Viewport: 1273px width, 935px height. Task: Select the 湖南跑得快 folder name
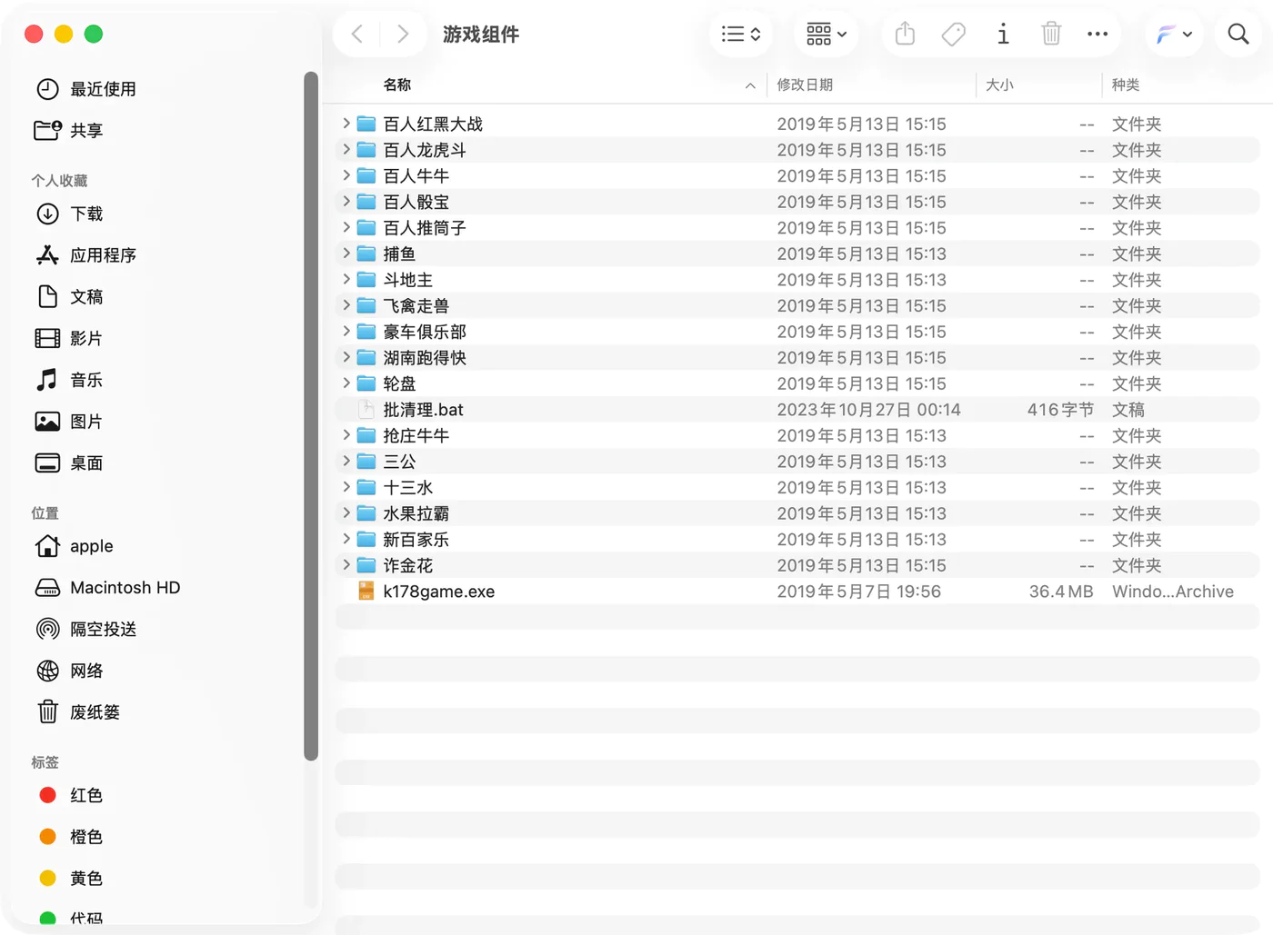tap(425, 358)
